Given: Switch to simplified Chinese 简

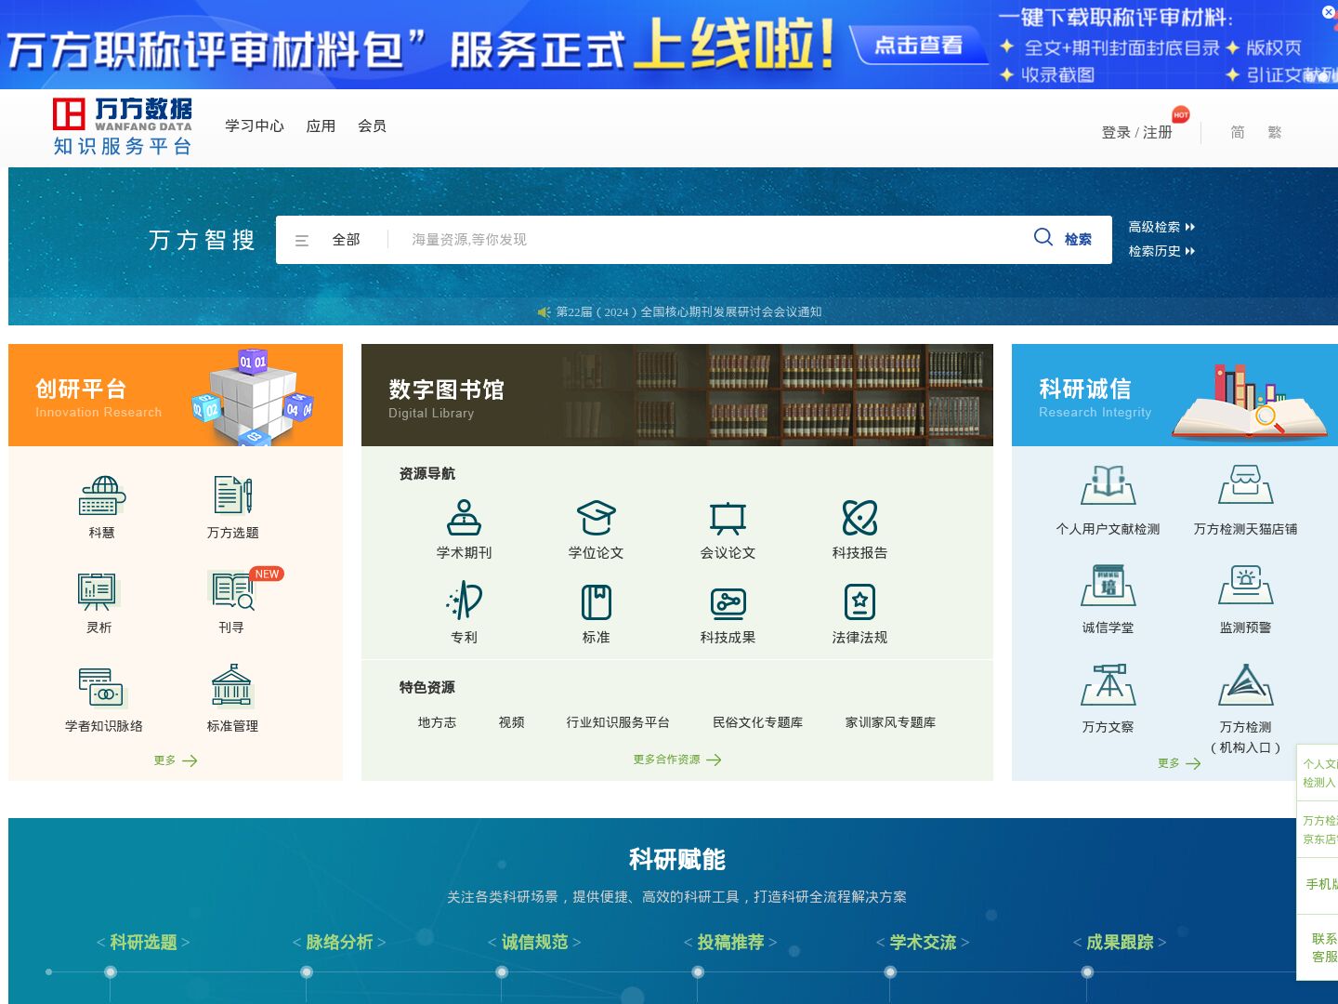Looking at the screenshot, I should [1237, 133].
